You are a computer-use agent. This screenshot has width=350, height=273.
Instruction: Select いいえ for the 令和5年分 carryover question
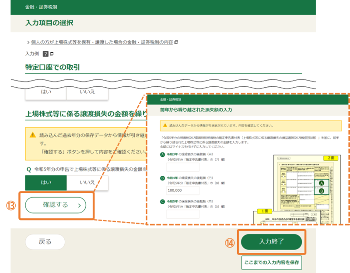tap(87, 183)
